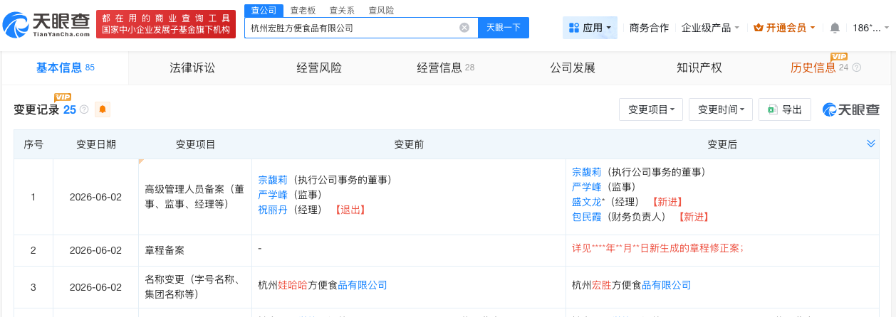Screen dimensions: 896x317
Task: Click the orange bell alert next to 变更记录
Action: (x=103, y=109)
